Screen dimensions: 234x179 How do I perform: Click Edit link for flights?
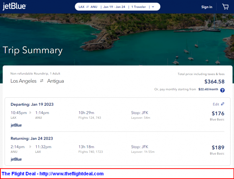pos(216,104)
